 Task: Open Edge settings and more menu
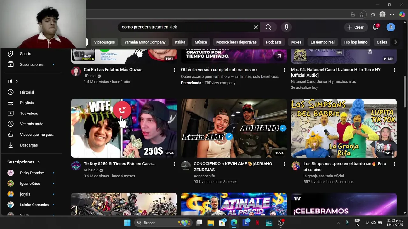point(392,14)
